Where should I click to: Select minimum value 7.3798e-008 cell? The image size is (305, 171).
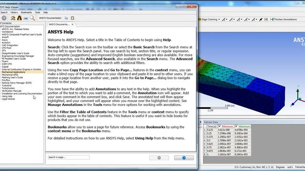pos(225,133)
